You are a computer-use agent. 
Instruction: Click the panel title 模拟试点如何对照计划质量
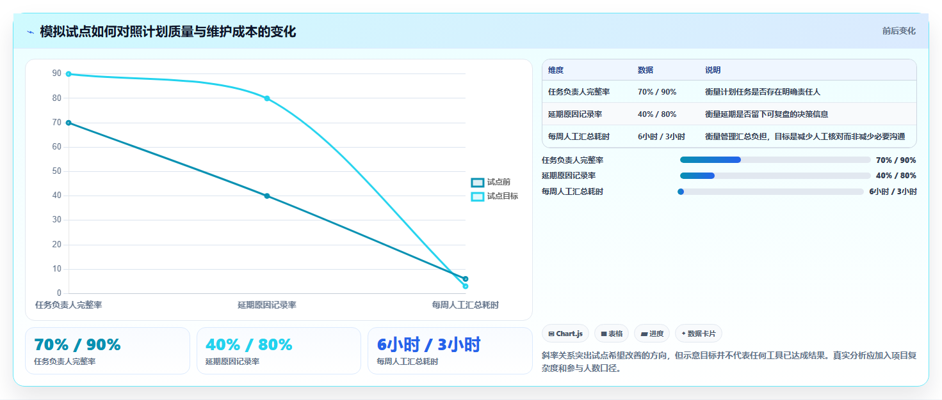168,31
